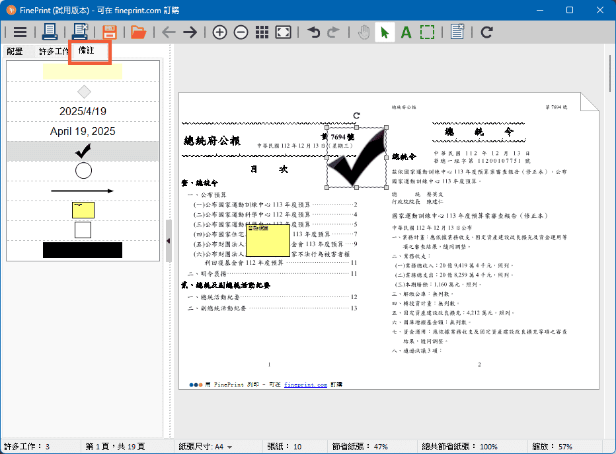This screenshot has height=454, width=616.
Task: Go to next page with right arrow
Action: click(x=190, y=32)
